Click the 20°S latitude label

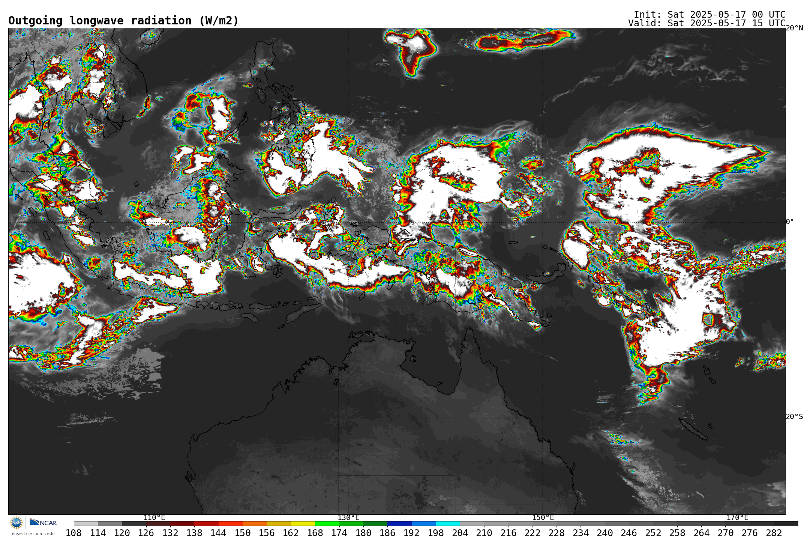click(794, 417)
